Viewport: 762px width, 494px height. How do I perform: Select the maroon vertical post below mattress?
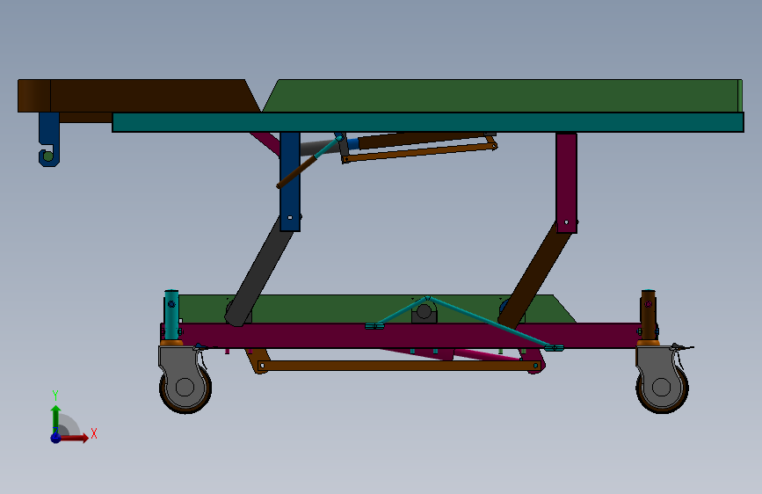point(566,183)
